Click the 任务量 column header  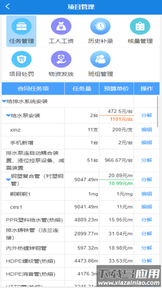(x=82, y=89)
